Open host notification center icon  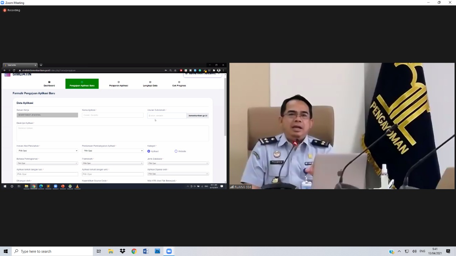tap(449, 251)
